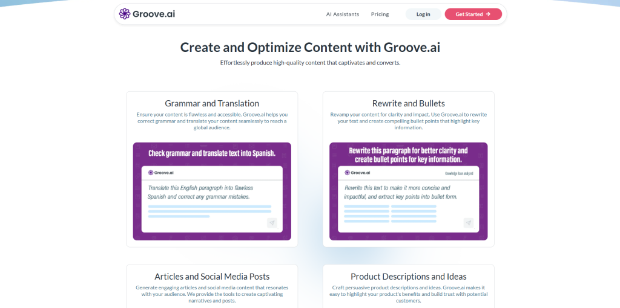Click the 'Translate this English paragraph' prompt text
Image resolution: width=620 pixels, height=308 pixels.
click(x=200, y=192)
